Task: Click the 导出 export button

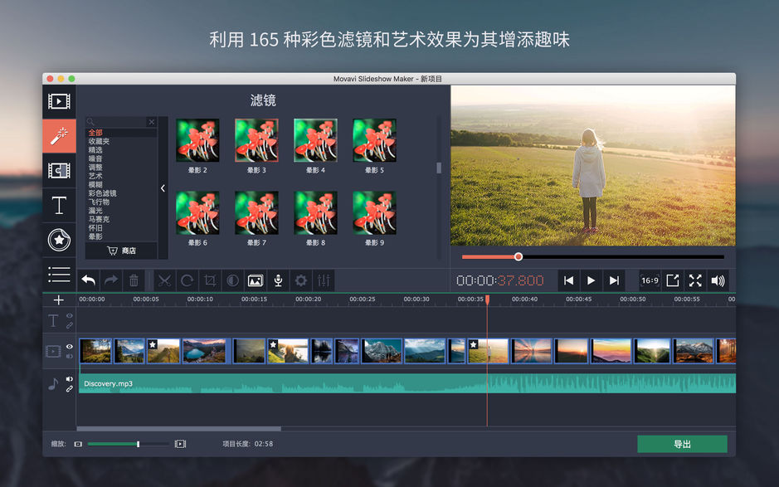Action: click(682, 444)
